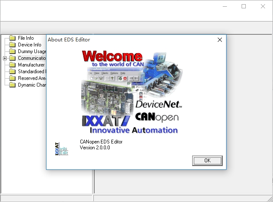Click the window resize grip corner
273x202 pixels.
click(270, 199)
